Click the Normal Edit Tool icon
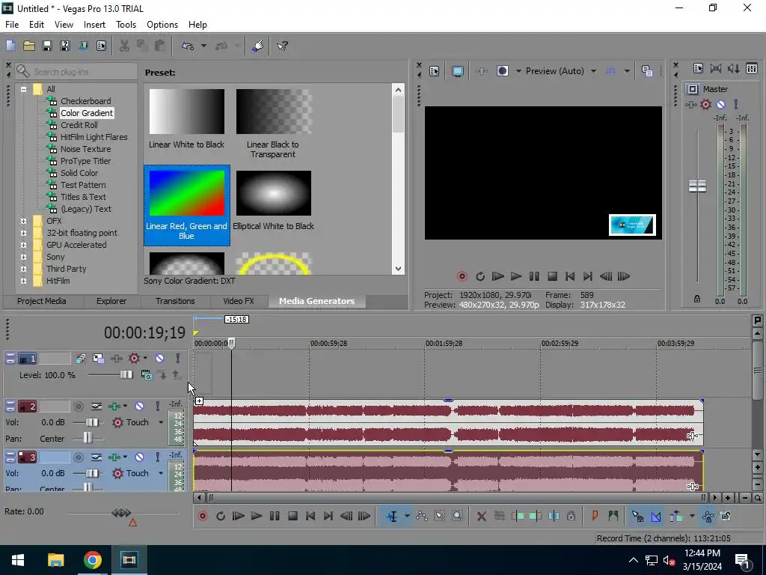 pos(392,517)
